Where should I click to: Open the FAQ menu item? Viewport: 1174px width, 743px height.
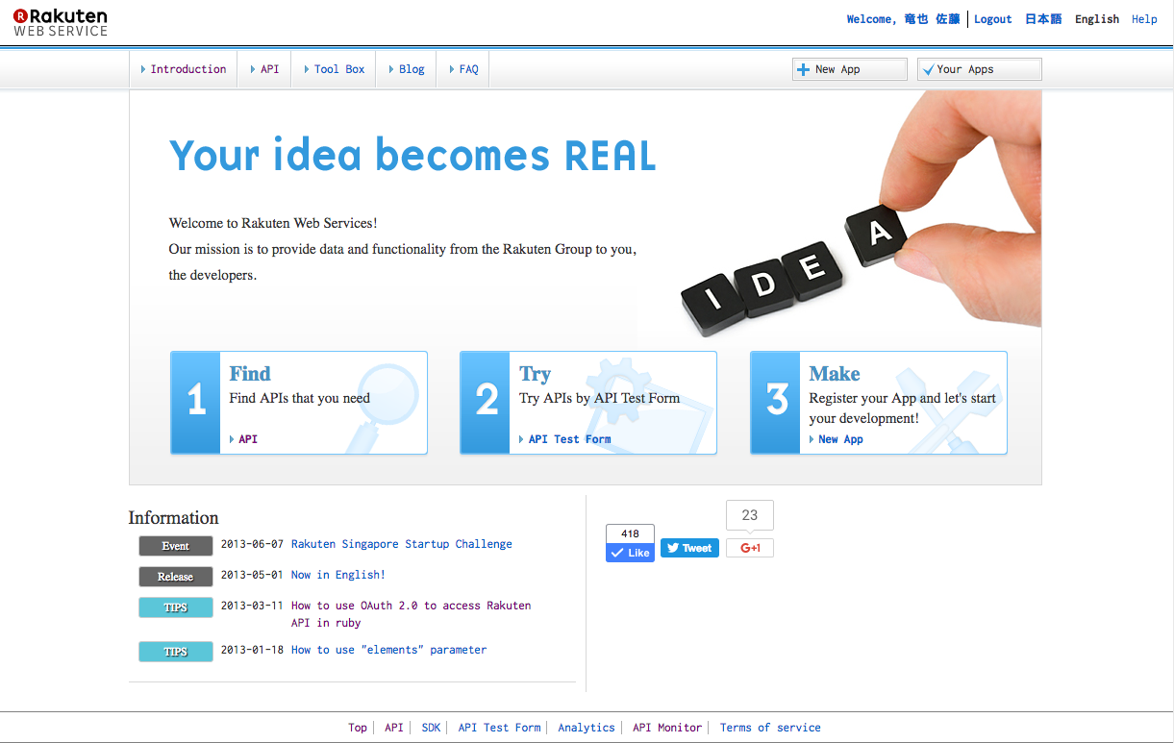coord(463,69)
